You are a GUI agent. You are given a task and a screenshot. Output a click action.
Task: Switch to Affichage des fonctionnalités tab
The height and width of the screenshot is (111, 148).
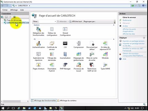pos(44,101)
